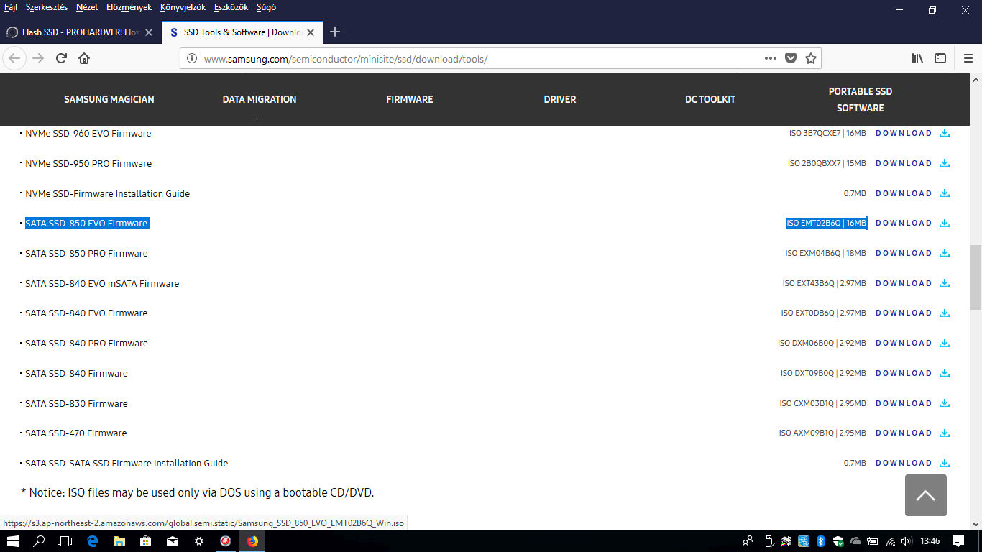Open a new browser tab
Image resolution: width=982 pixels, height=552 pixels.
334,32
